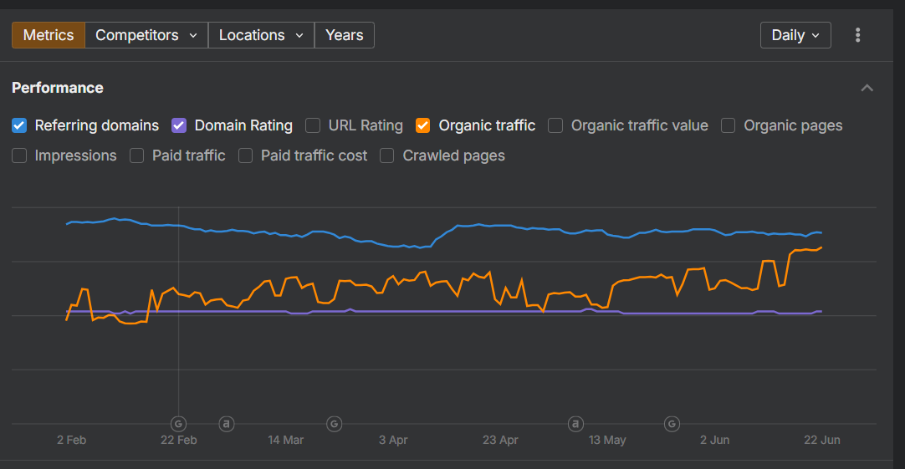Uncheck the Referring domains checkbox
The height and width of the screenshot is (469, 905).
click(19, 125)
